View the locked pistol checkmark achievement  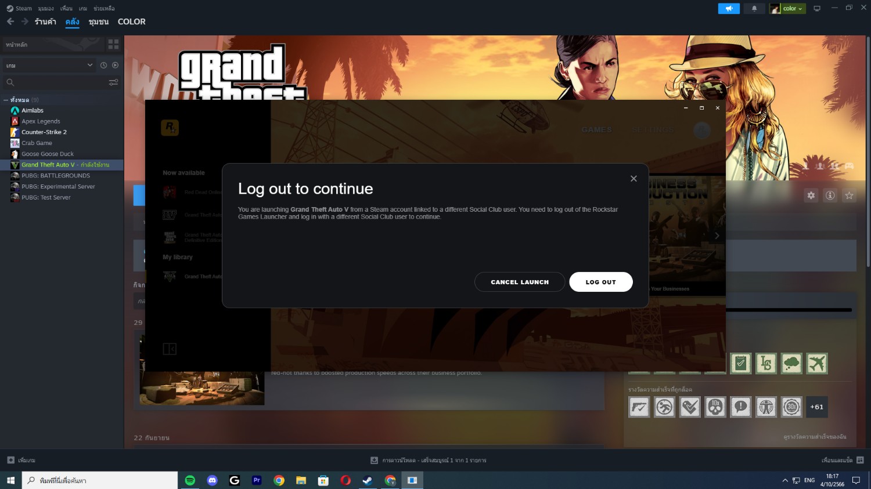click(x=639, y=407)
